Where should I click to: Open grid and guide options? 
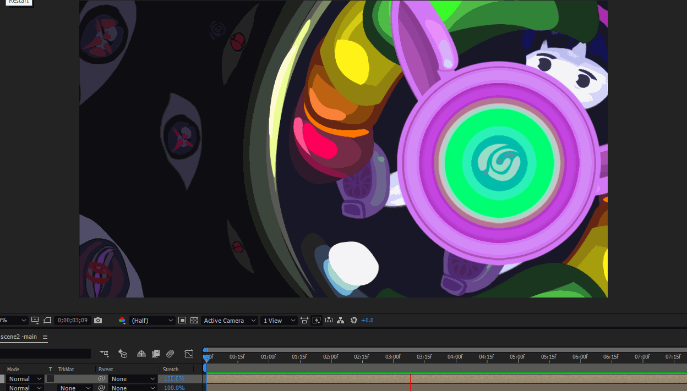tap(35, 320)
